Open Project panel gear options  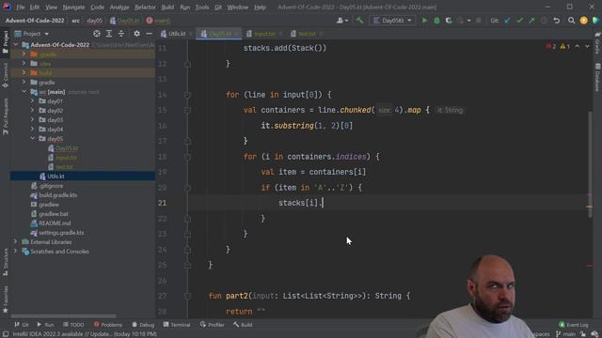coord(136,34)
